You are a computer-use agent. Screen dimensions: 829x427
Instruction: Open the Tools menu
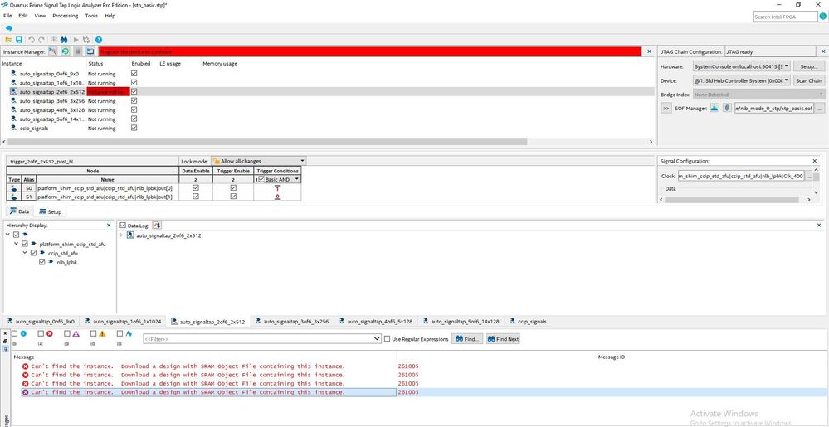click(x=91, y=16)
